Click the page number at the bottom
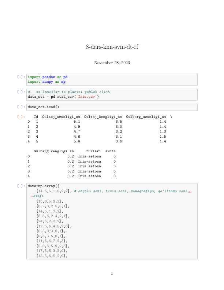The image size is (224, 290). tap(112, 273)
